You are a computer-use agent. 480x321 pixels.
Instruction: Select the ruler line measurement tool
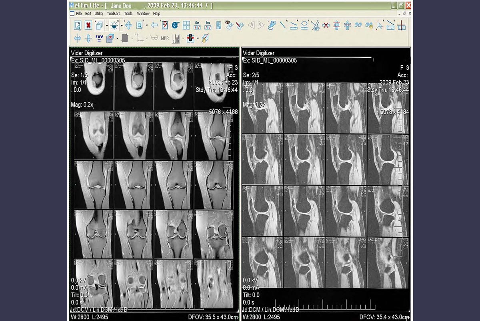(x=294, y=25)
